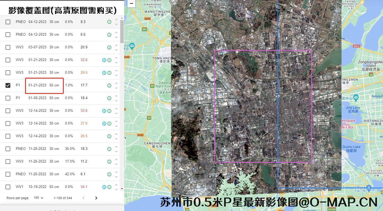The width and height of the screenshot is (383, 211).
Task: Click down chevron in PNEO 11-20-2022 row
Action: pyautogui.click(x=116, y=177)
